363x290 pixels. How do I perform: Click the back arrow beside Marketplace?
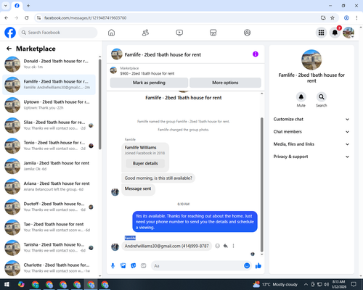point(9,49)
